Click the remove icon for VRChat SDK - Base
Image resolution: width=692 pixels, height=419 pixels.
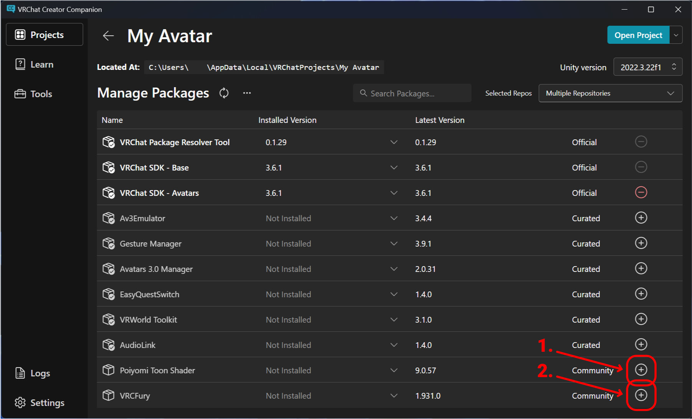coord(641,167)
